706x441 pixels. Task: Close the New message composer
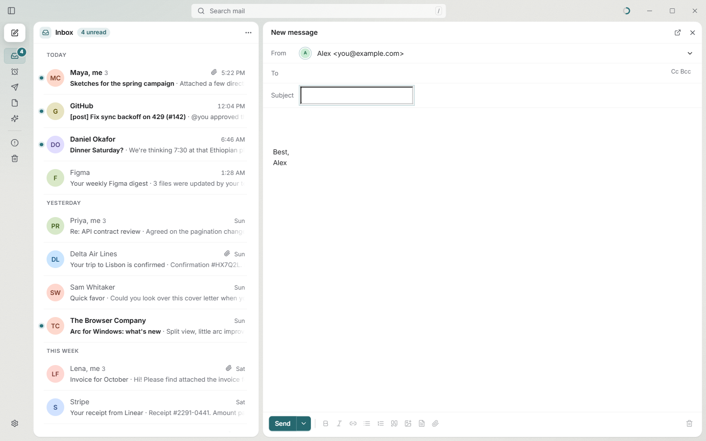click(x=693, y=33)
